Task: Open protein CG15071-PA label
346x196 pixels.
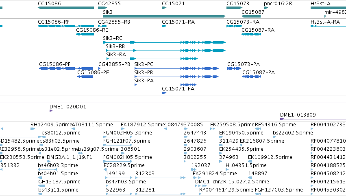Action: point(178,89)
